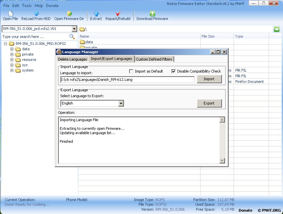Click the Repack/Rebuild checkmark icon

(118, 14)
